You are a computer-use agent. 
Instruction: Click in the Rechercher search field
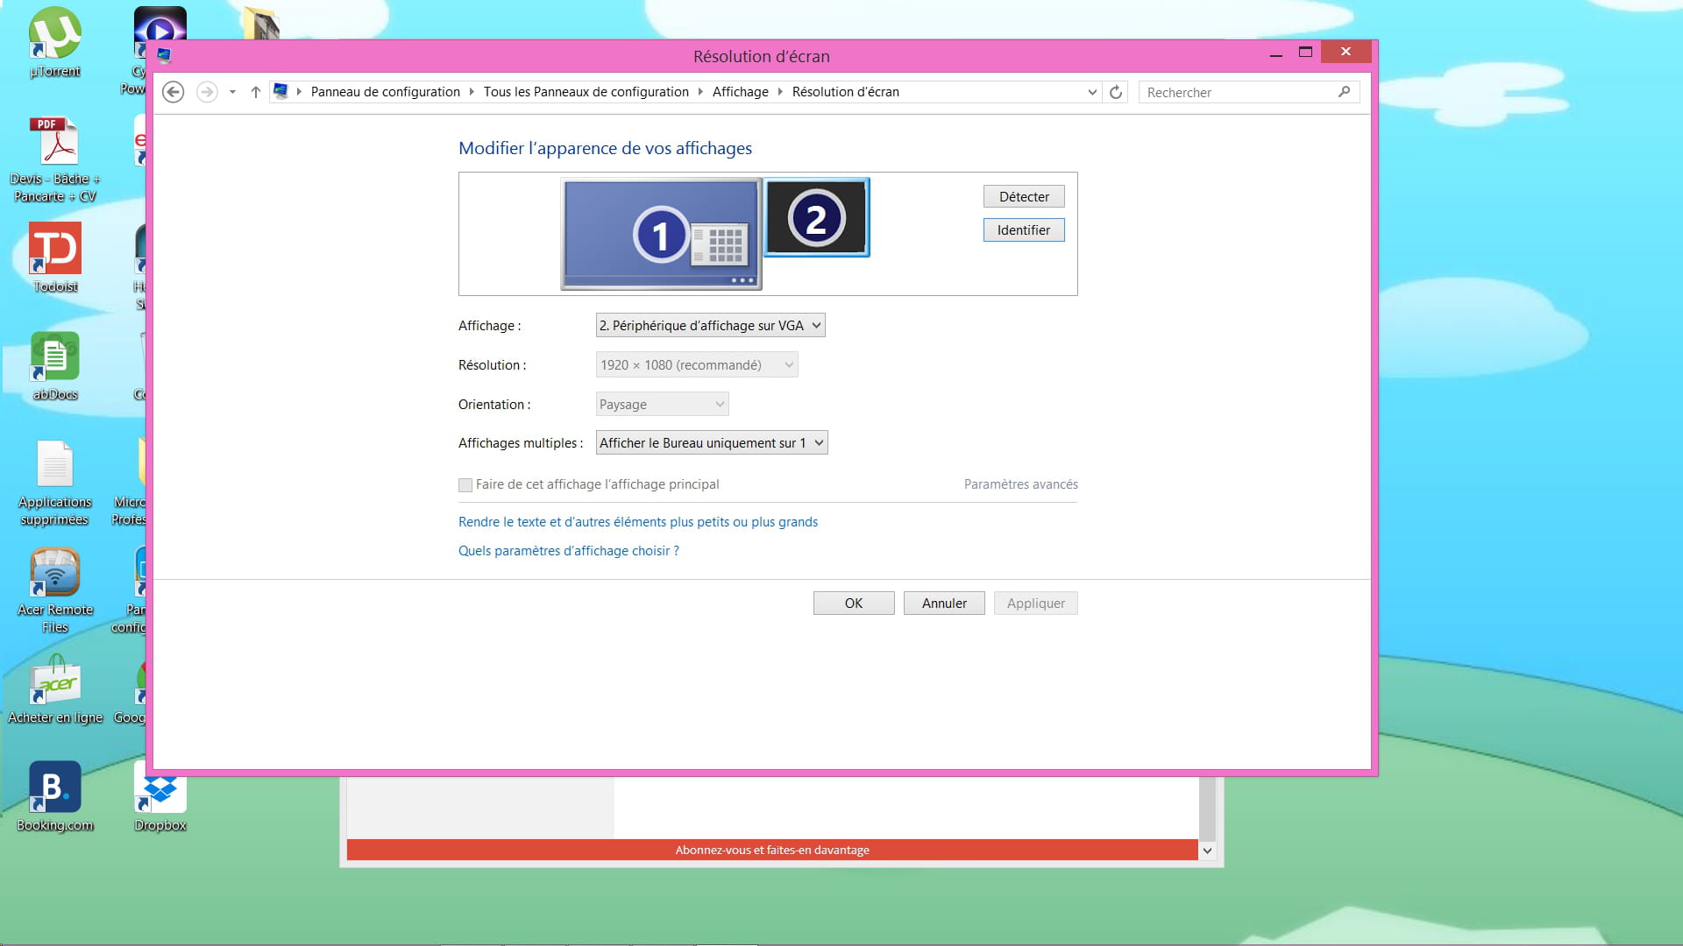[1236, 92]
